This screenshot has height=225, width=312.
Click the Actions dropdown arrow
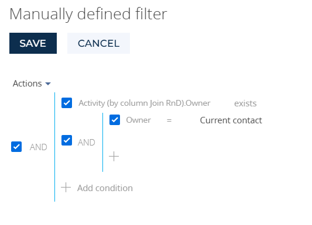point(48,84)
